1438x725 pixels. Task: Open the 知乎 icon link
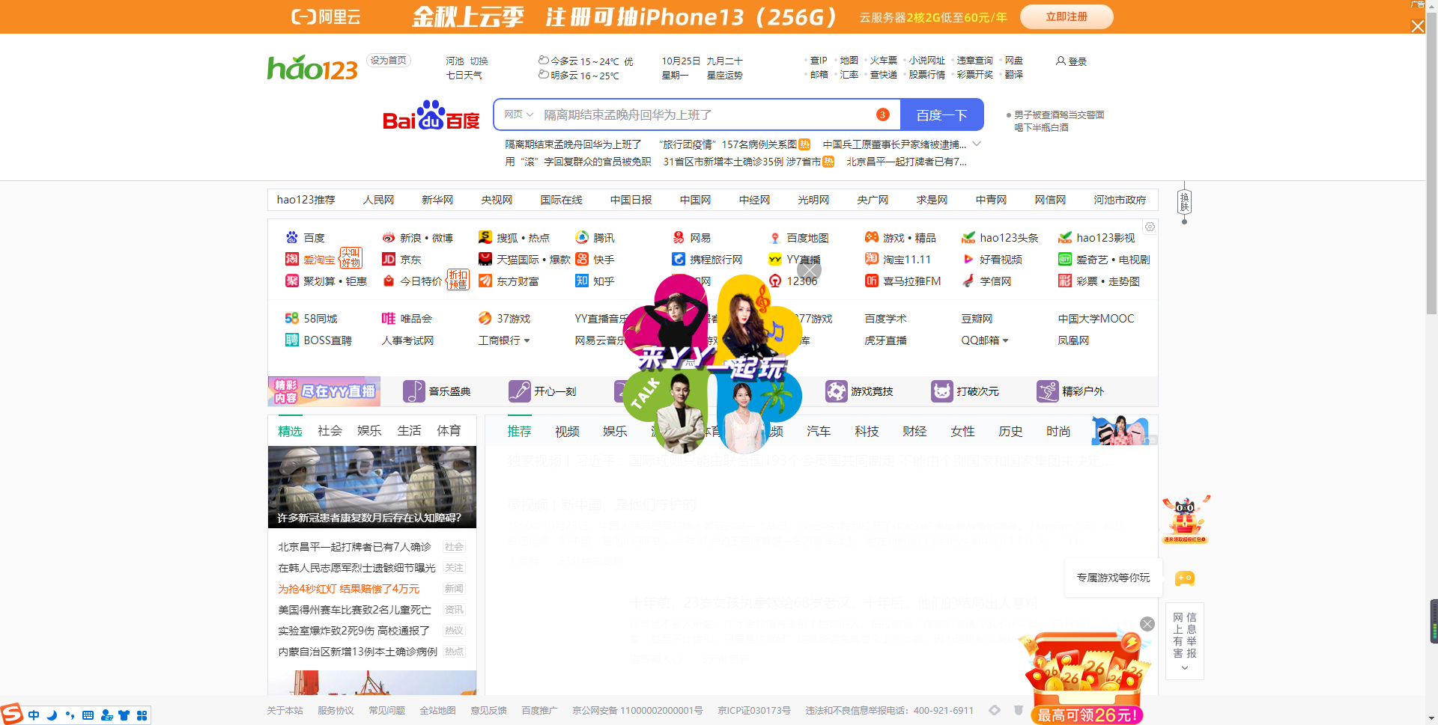582,281
